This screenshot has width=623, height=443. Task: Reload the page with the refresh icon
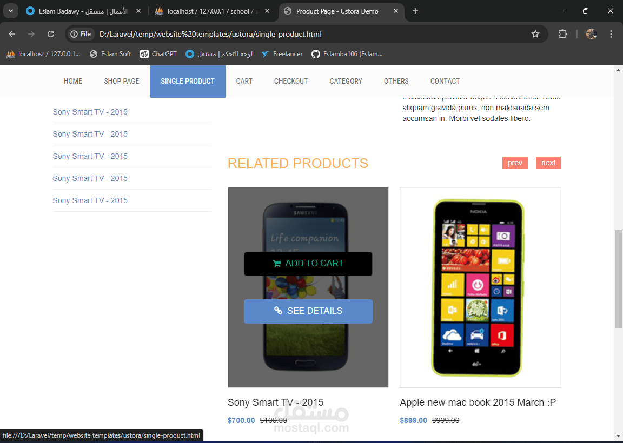click(x=51, y=34)
